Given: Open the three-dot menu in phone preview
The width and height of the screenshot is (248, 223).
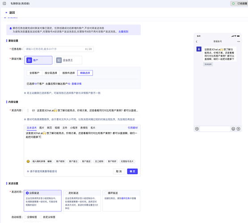Looking at the screenshot, I should [239, 41].
